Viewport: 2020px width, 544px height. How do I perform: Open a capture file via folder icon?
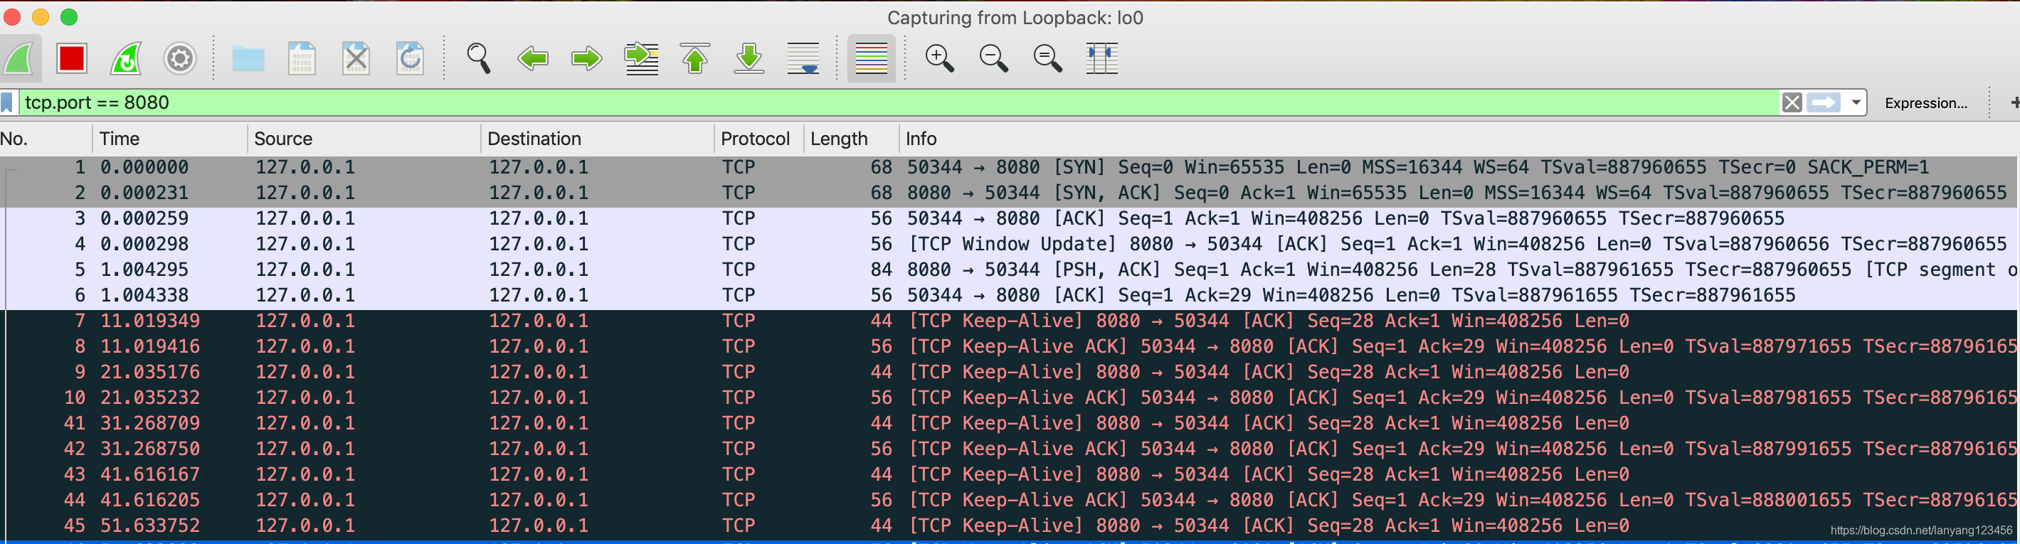click(248, 59)
